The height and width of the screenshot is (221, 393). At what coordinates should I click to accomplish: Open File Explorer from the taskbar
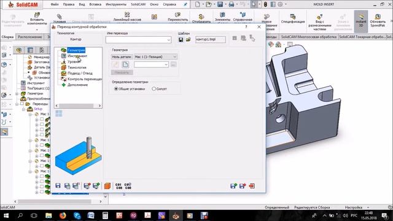(49, 215)
